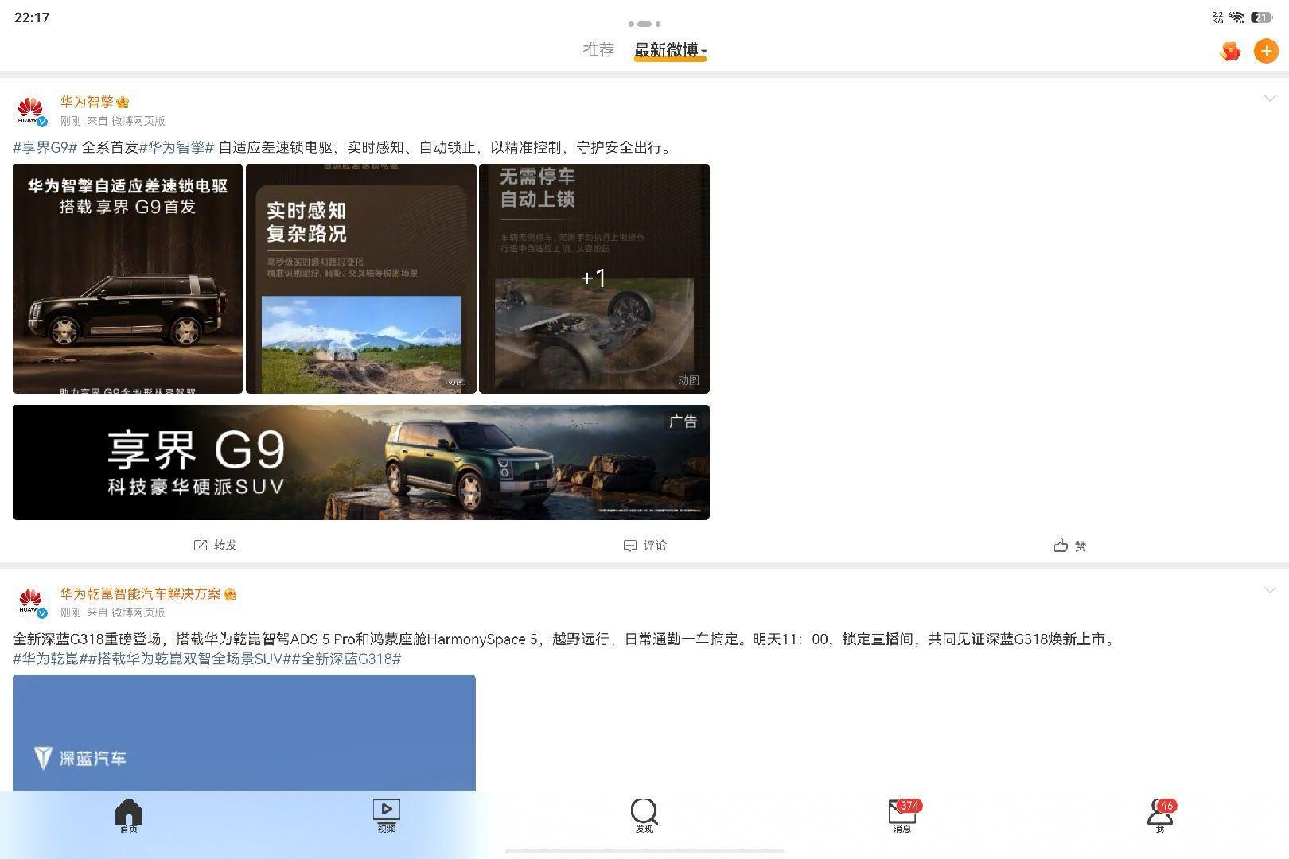
Task: Check the battery level indicator
Action: 1262,17
